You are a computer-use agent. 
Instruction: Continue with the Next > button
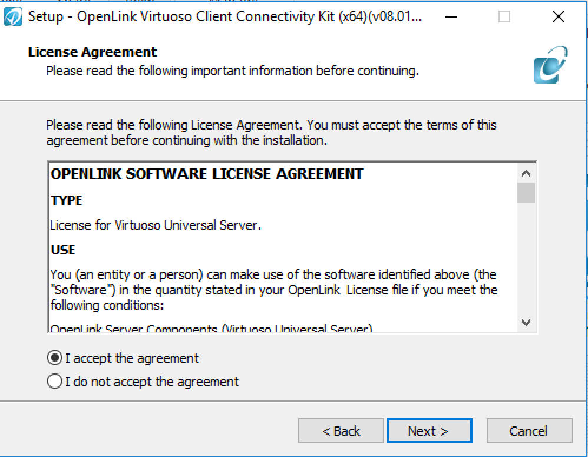click(429, 430)
